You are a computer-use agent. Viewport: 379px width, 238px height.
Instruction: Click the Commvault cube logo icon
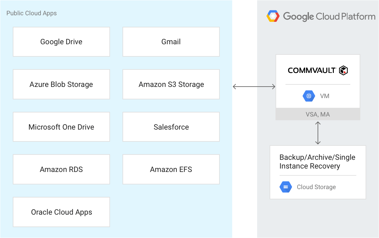click(x=343, y=70)
